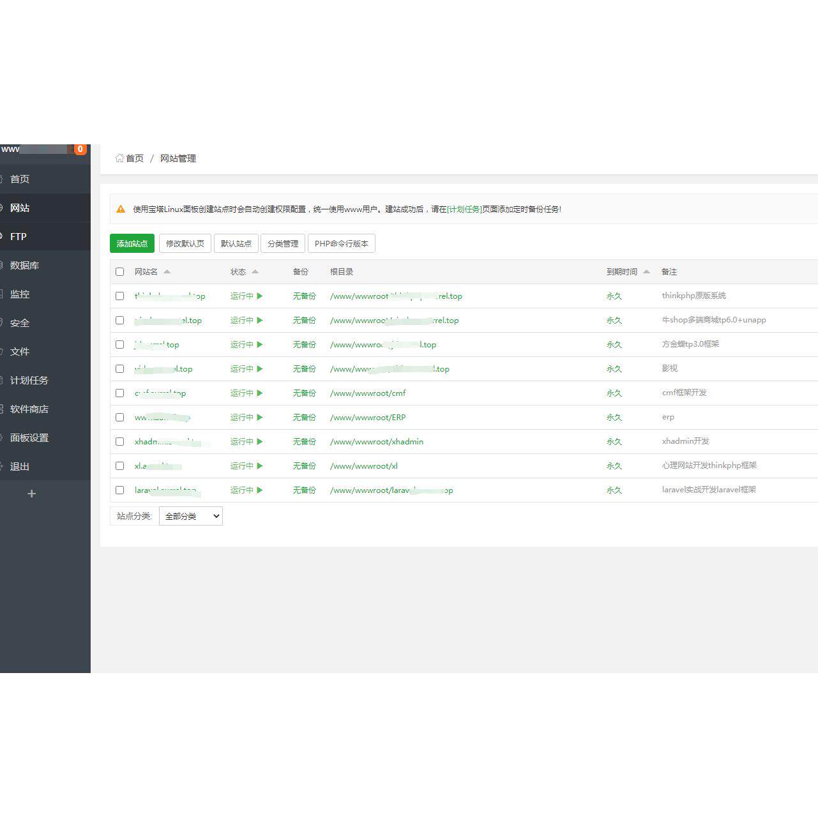
Task: Click the running arrow for the 影视 site
Action: (260, 369)
